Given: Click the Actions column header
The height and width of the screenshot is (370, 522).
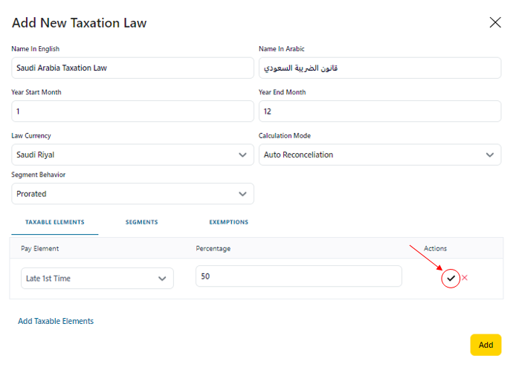Looking at the screenshot, I should pyautogui.click(x=435, y=248).
